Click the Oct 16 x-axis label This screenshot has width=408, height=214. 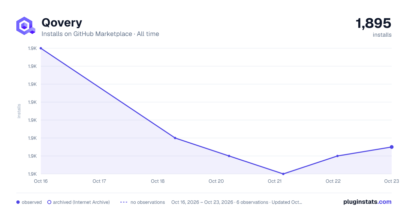[x=41, y=181]
